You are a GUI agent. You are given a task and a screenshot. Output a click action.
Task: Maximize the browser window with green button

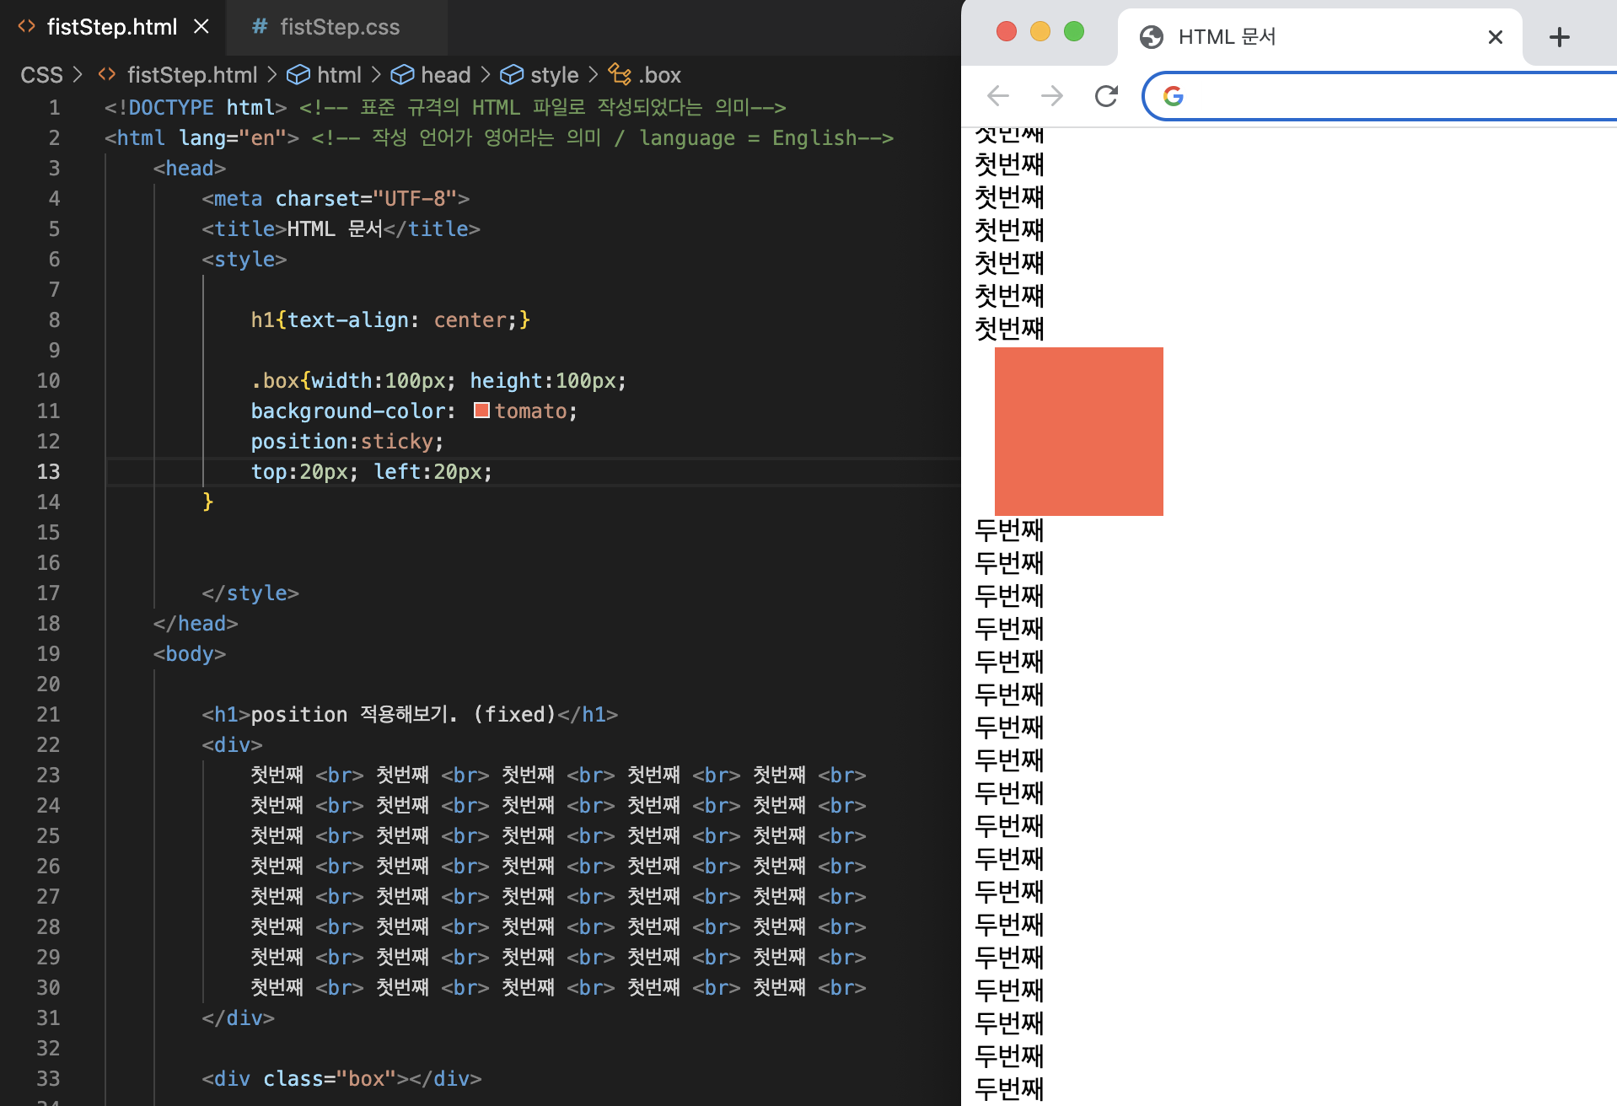coord(1074,32)
